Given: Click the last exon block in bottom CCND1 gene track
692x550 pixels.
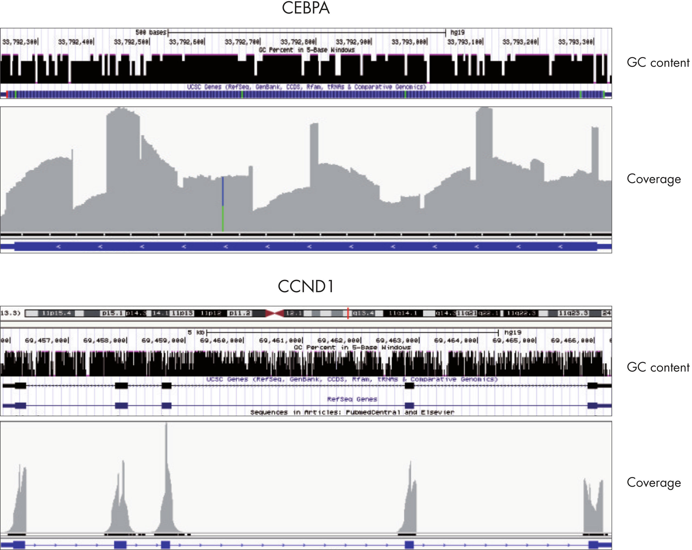Looking at the screenshot, I should [593, 544].
